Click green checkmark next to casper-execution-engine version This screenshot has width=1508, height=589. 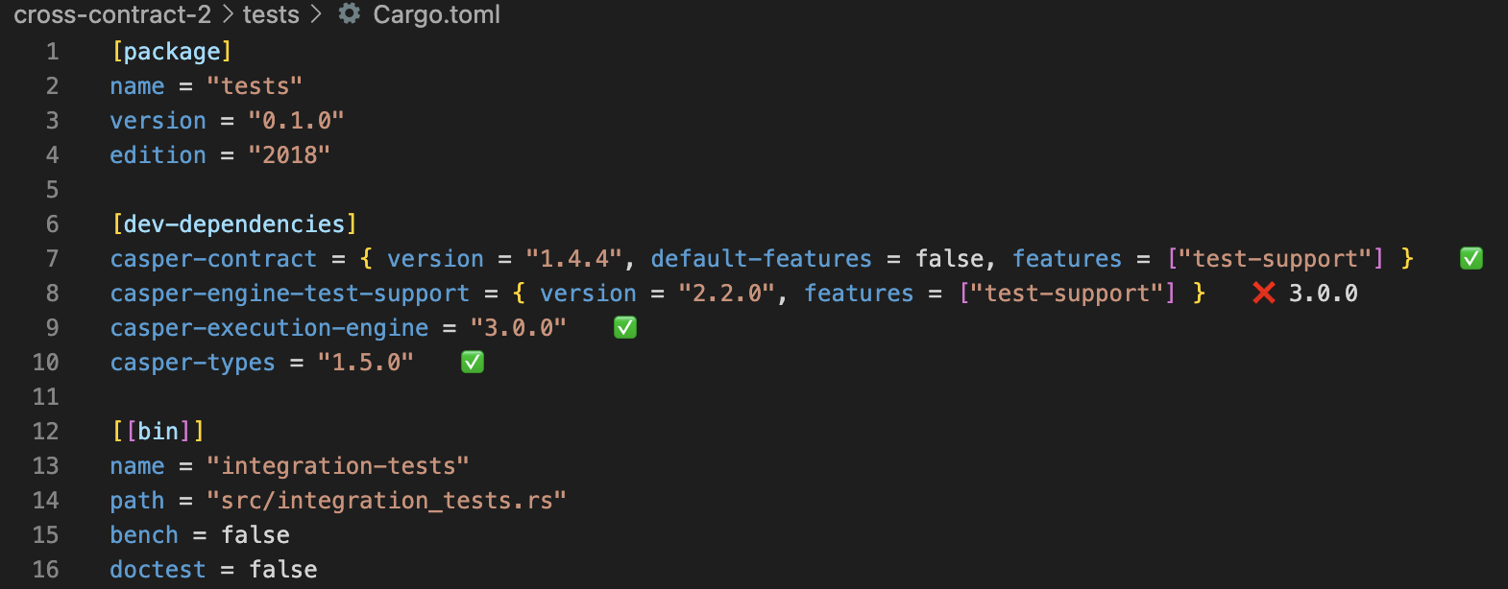pos(624,328)
